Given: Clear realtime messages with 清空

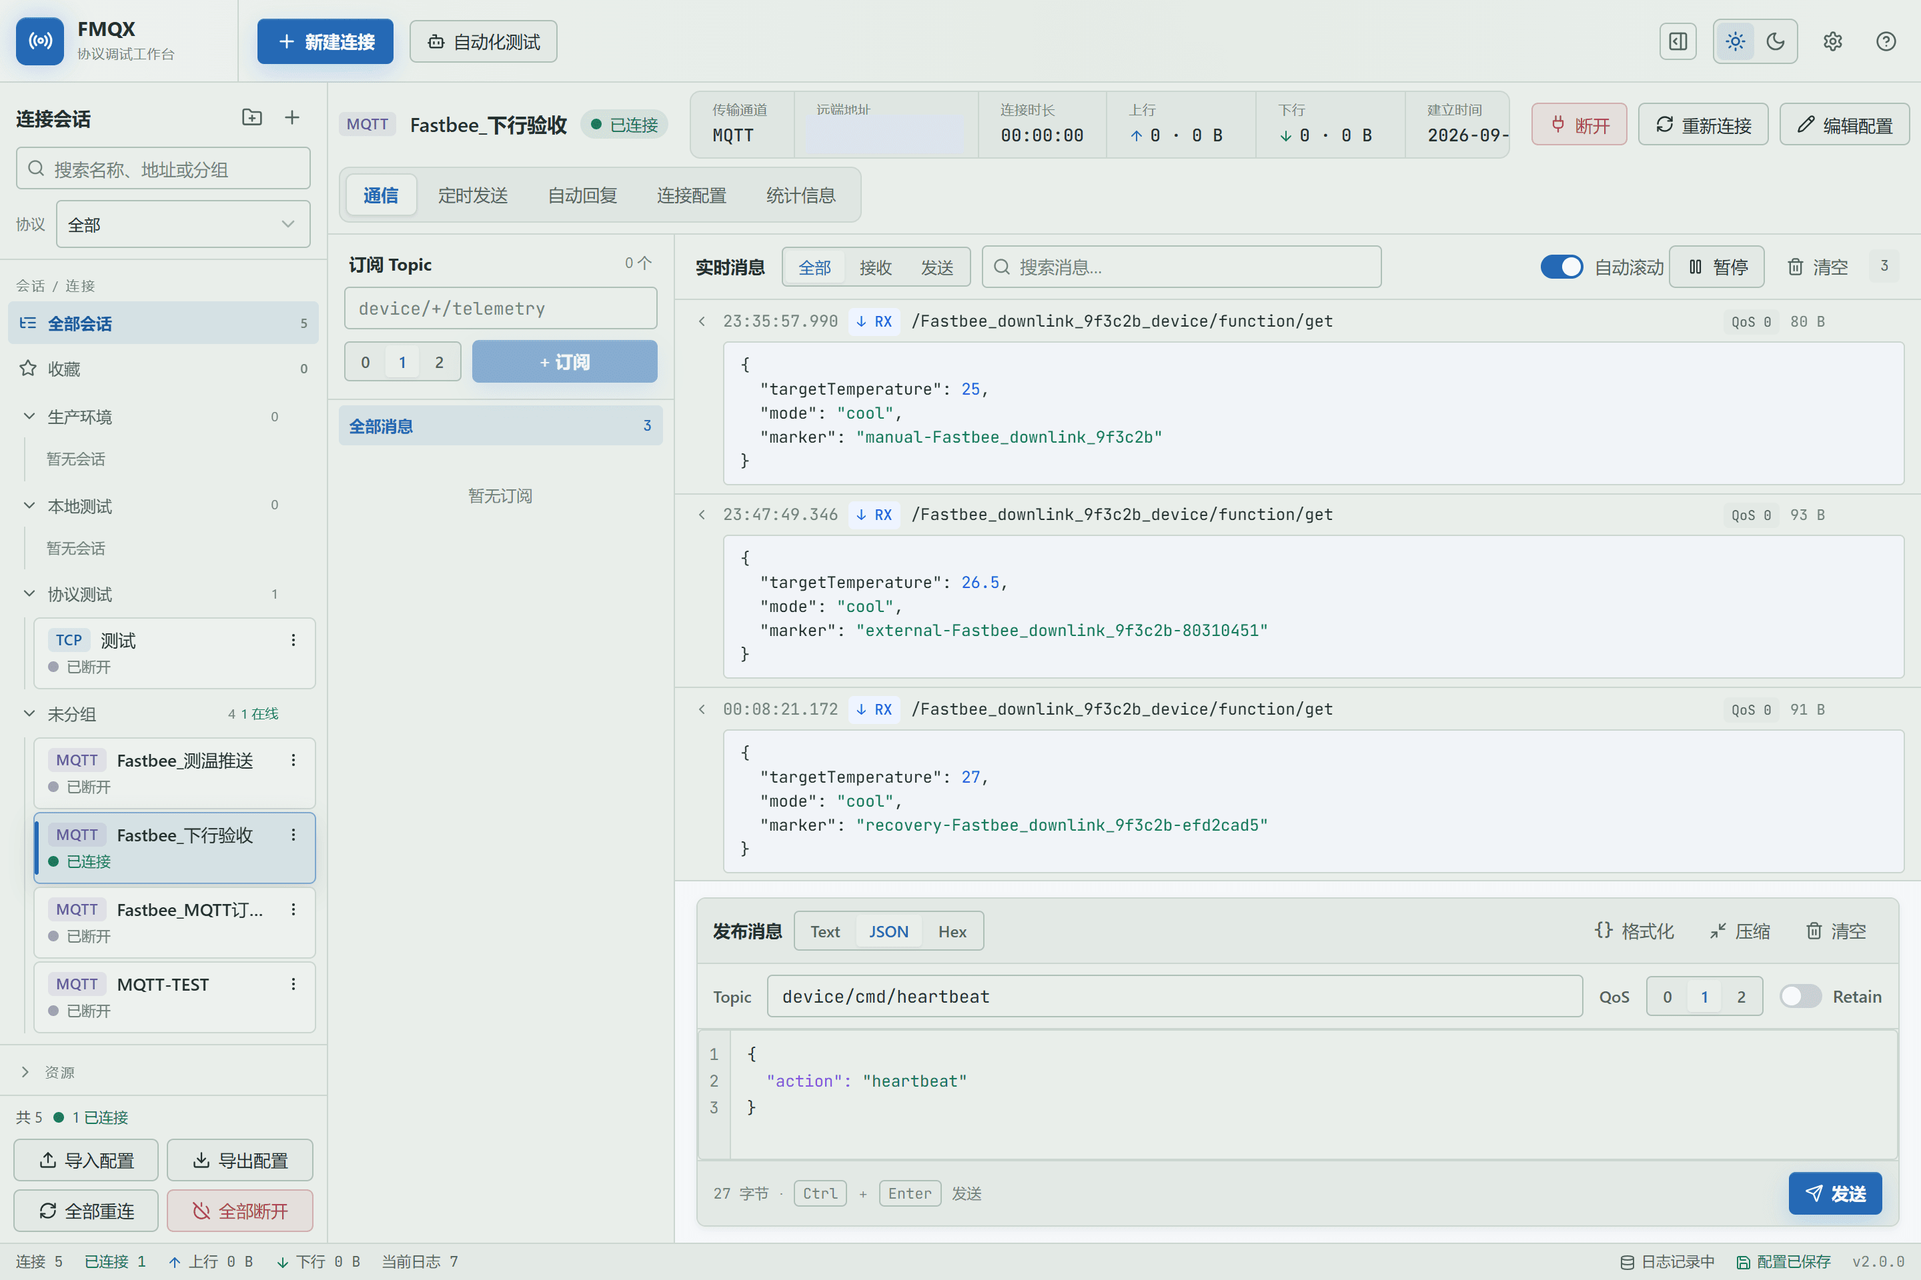Looking at the screenshot, I should click(x=1817, y=267).
